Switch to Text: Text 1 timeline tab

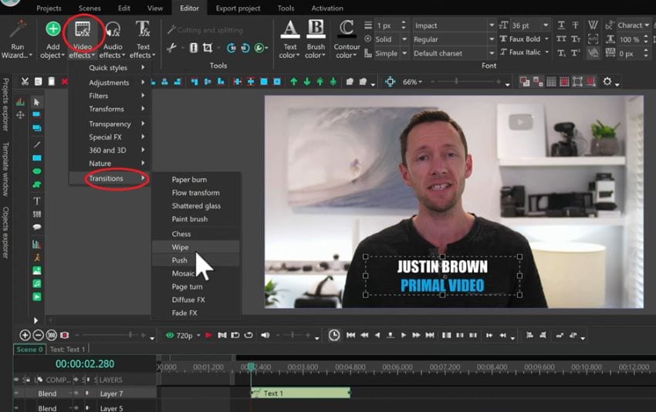(67, 350)
